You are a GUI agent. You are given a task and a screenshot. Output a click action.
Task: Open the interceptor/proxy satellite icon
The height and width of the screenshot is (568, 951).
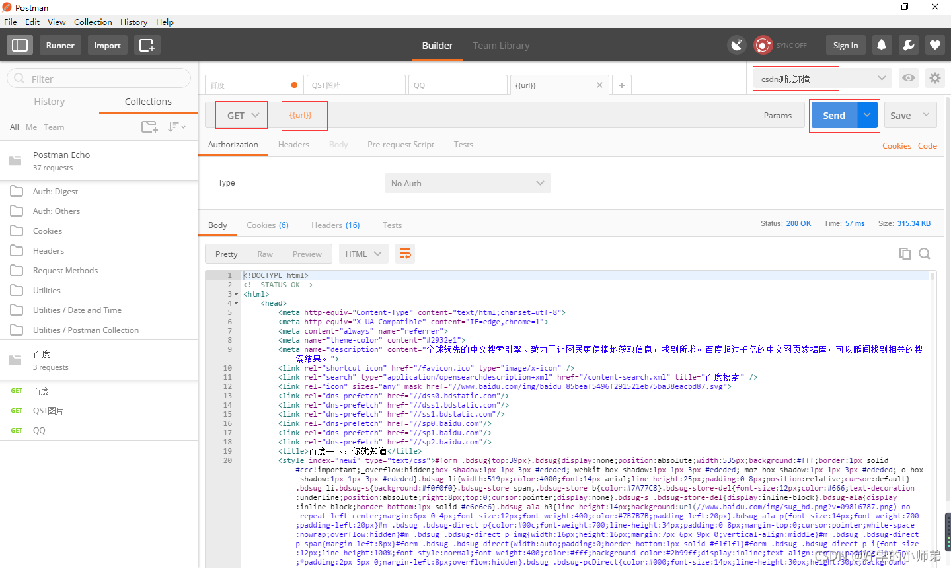736,45
